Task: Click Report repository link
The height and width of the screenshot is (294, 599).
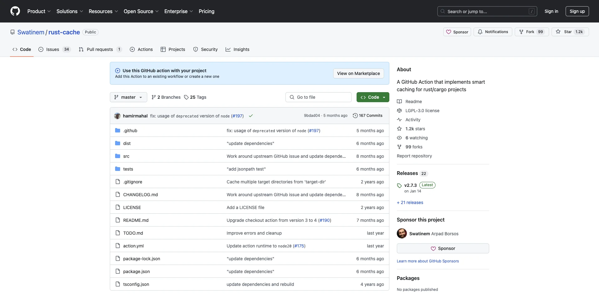Action: point(414,156)
